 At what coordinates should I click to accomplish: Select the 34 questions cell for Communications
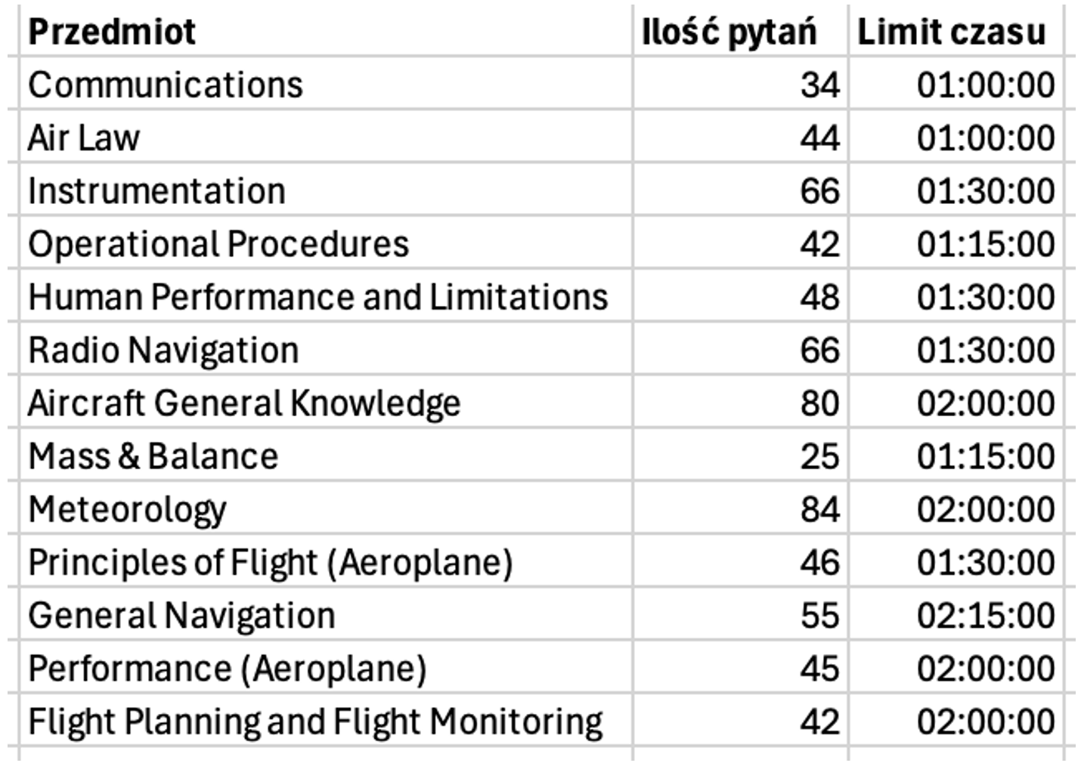pos(740,83)
